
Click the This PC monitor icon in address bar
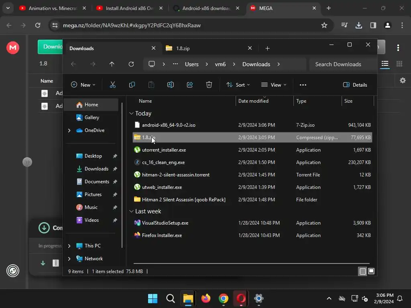[x=151, y=64]
